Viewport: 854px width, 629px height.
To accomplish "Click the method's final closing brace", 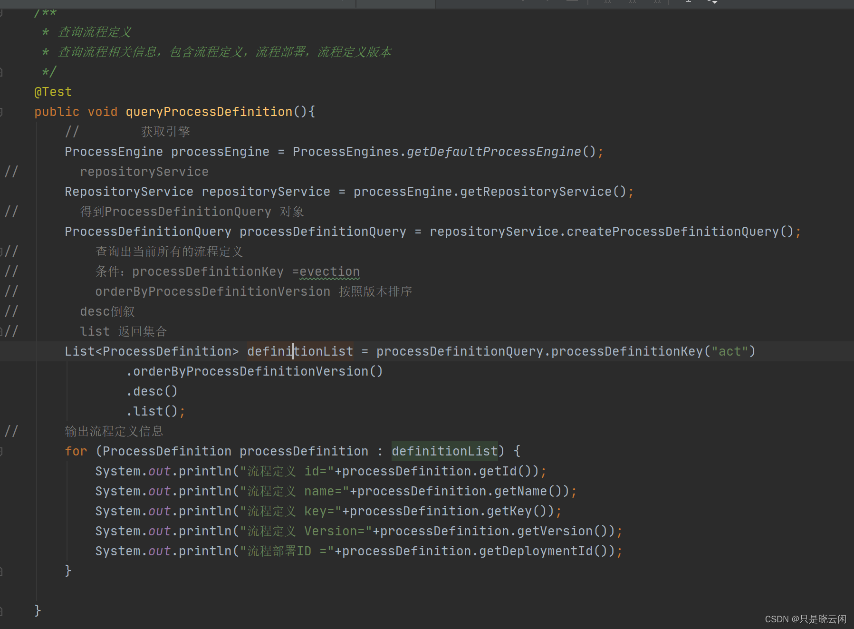I will coord(38,610).
